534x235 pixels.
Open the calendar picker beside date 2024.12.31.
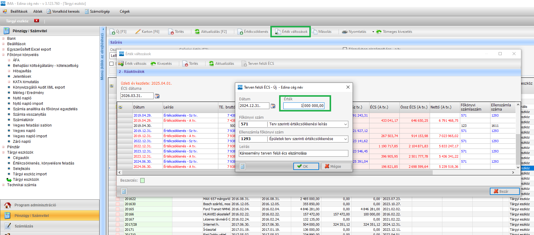(x=273, y=106)
